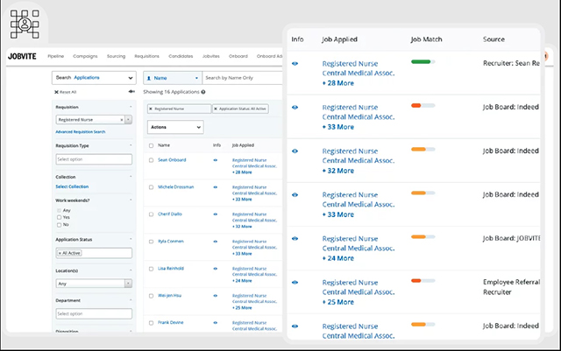Open the Advanced Requisition Search link

pyautogui.click(x=81, y=132)
